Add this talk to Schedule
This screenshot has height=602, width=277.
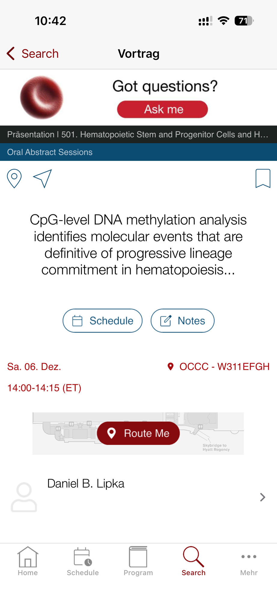pos(102,321)
